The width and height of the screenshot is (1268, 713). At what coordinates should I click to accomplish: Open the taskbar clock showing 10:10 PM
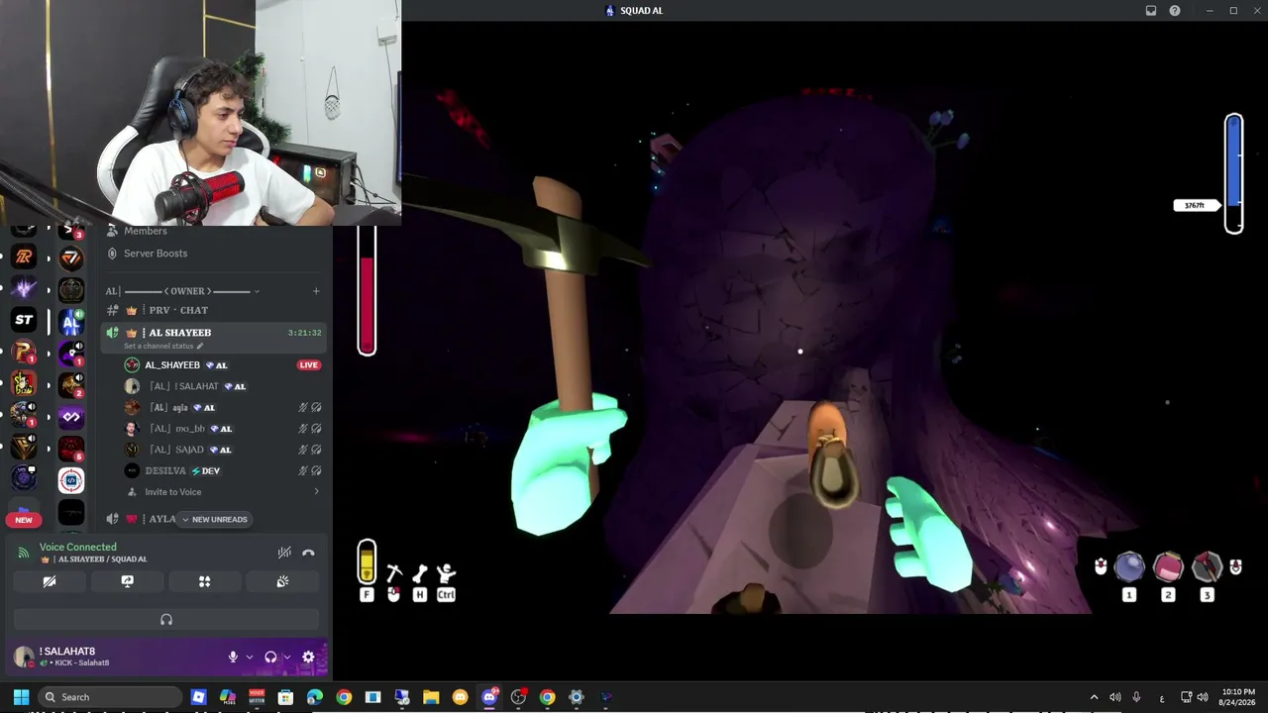tap(1237, 697)
